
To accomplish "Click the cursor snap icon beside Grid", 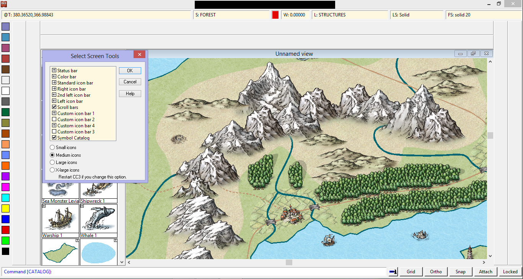I will click(393, 272).
